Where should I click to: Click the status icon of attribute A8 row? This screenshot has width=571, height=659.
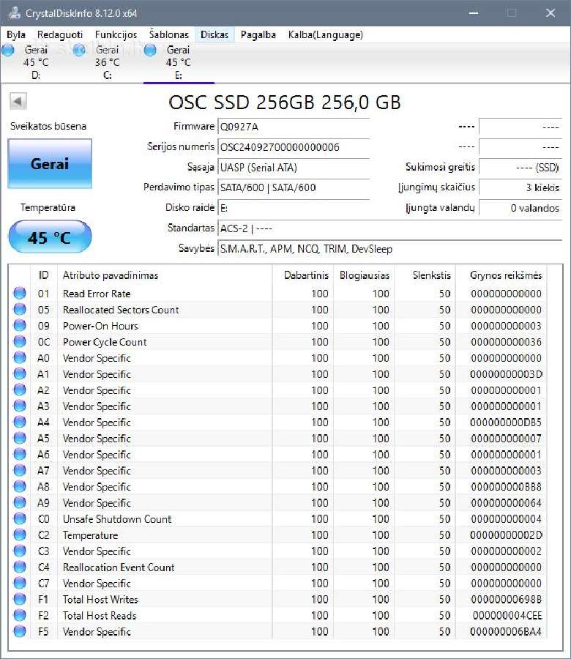20,486
